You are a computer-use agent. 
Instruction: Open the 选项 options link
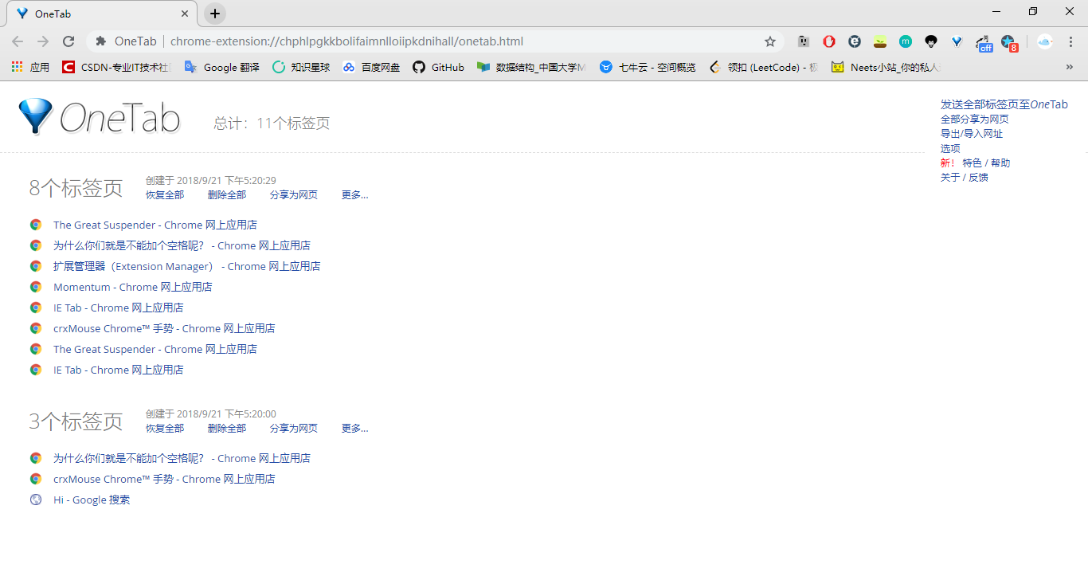[950, 148]
